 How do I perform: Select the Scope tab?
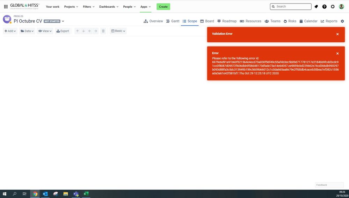pyautogui.click(x=190, y=21)
